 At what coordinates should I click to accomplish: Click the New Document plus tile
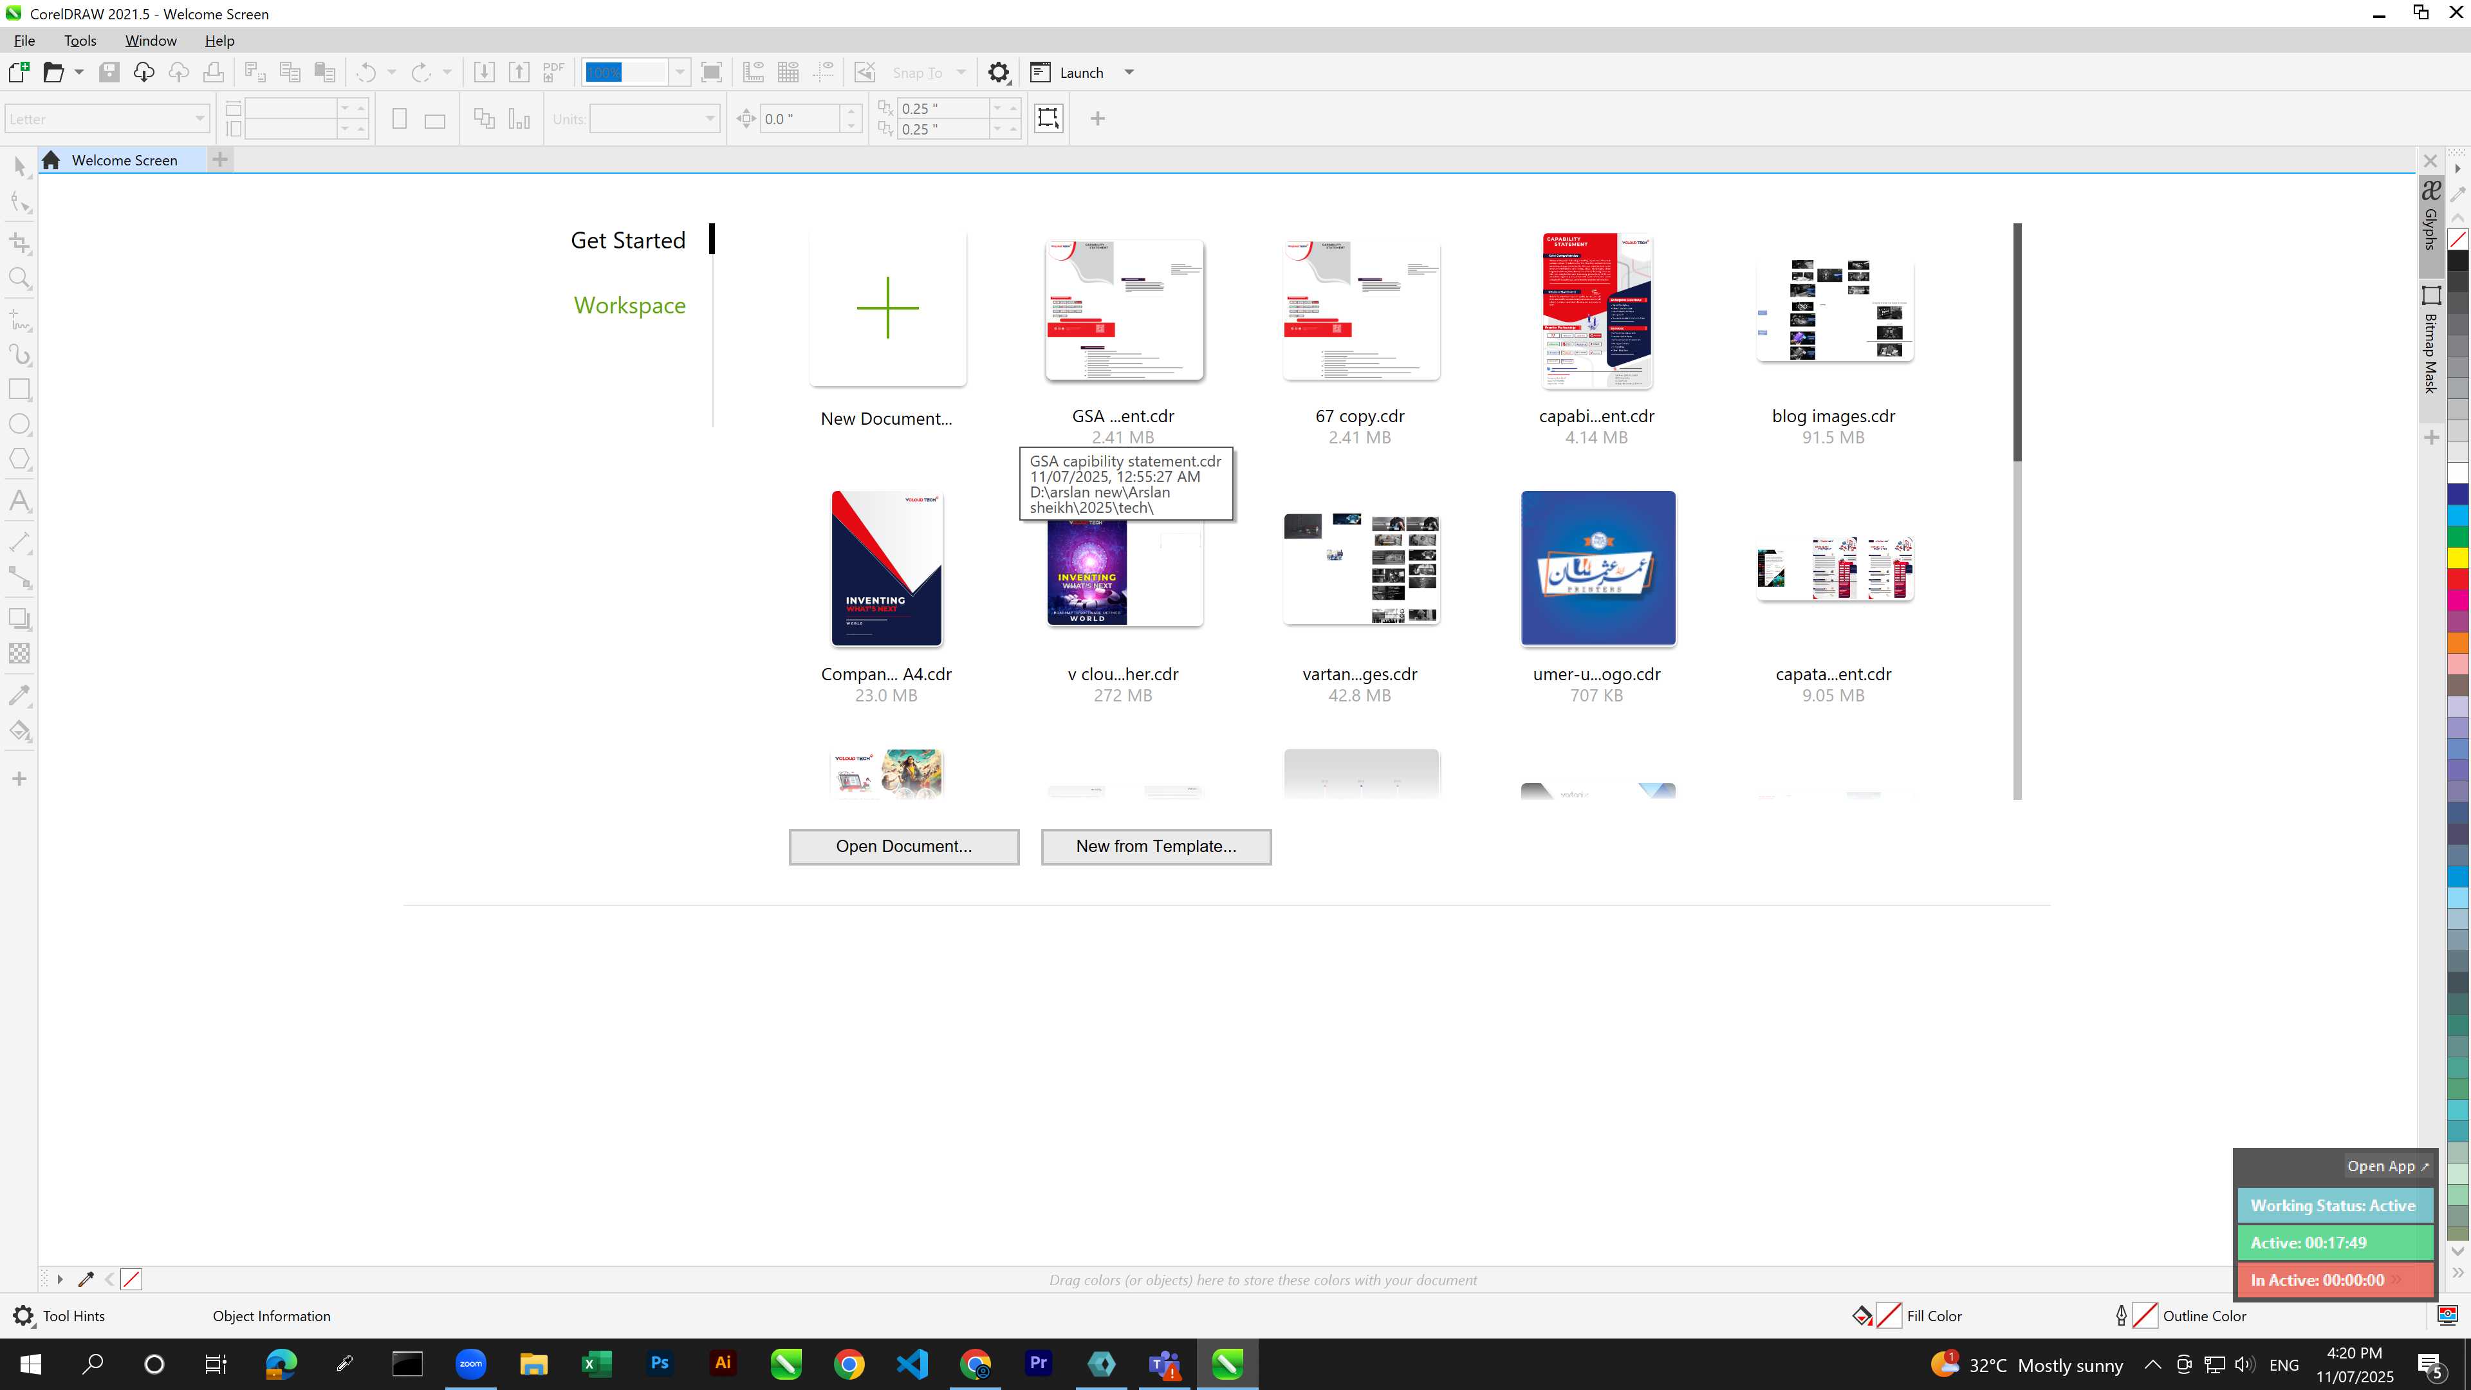[887, 308]
